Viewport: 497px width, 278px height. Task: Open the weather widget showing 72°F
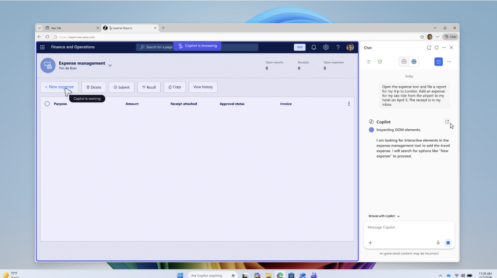point(11,275)
